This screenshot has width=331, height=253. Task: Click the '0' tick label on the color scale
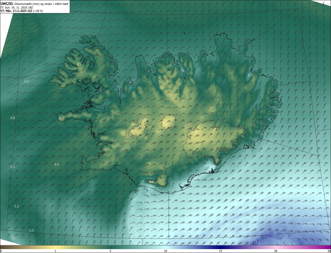[1, 251]
